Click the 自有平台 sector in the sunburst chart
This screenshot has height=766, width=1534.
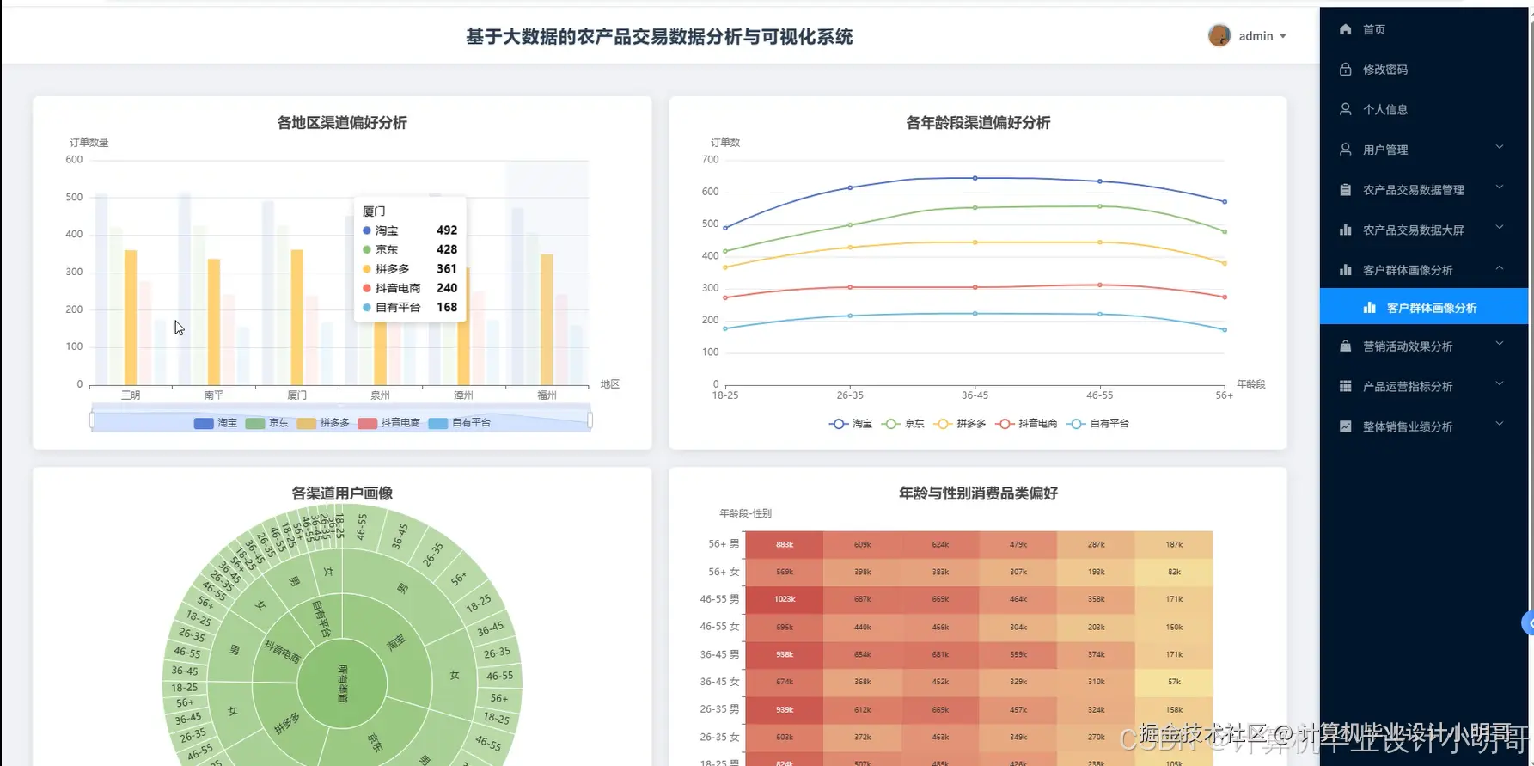320,618
